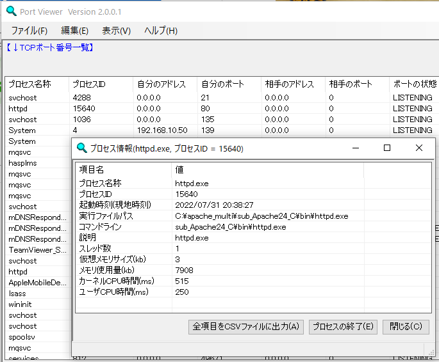
Task: Sort by the ポートの状態 column header
Action: pyautogui.click(x=415, y=84)
